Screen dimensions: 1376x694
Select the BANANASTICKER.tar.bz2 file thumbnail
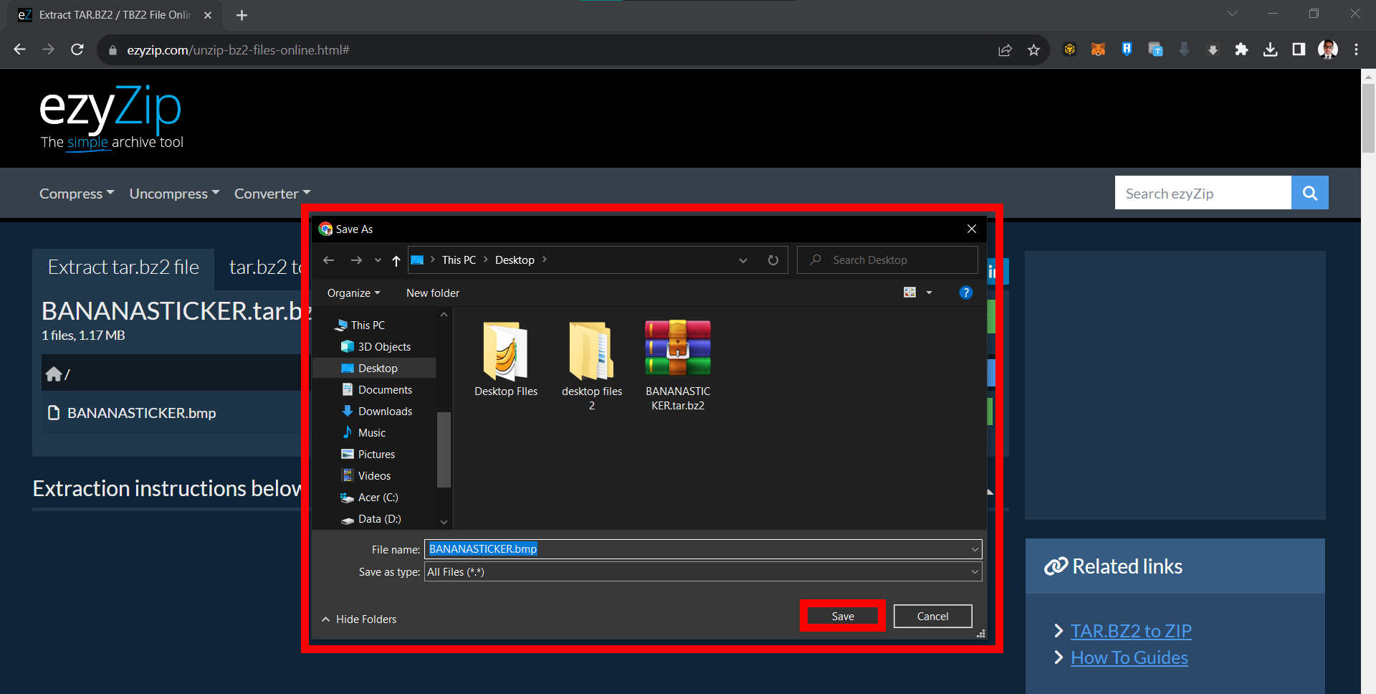tap(677, 349)
